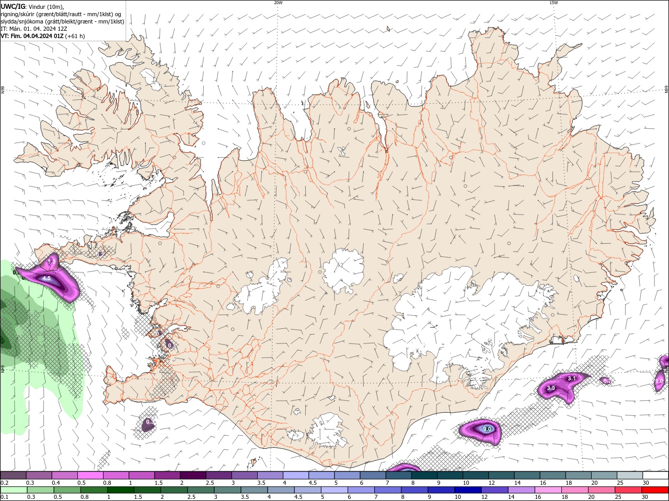
Task: Click the 3.1 value in southeast purple patch
Action: click(571, 378)
